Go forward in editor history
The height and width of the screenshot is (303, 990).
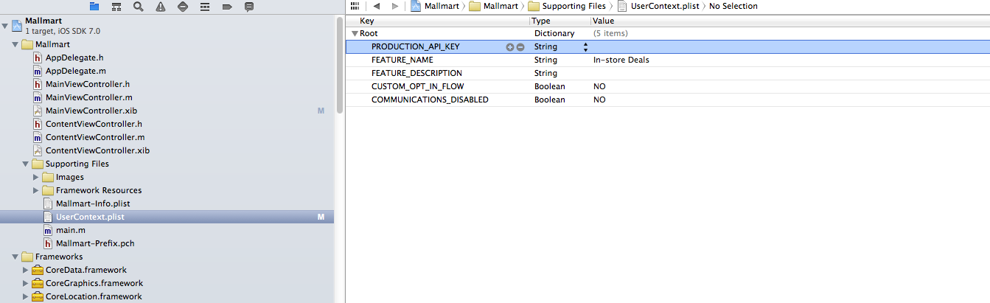coord(395,6)
